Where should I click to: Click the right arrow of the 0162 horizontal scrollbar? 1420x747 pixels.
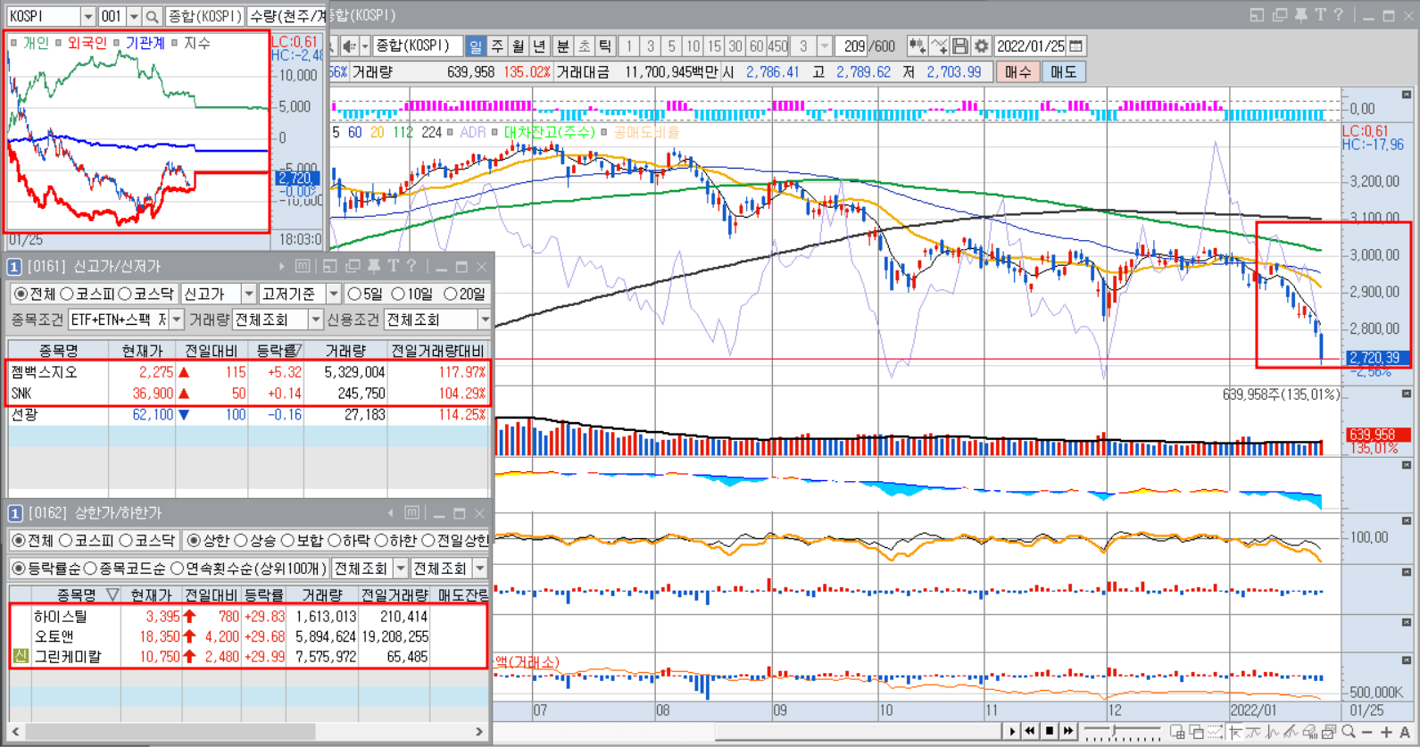tap(479, 732)
